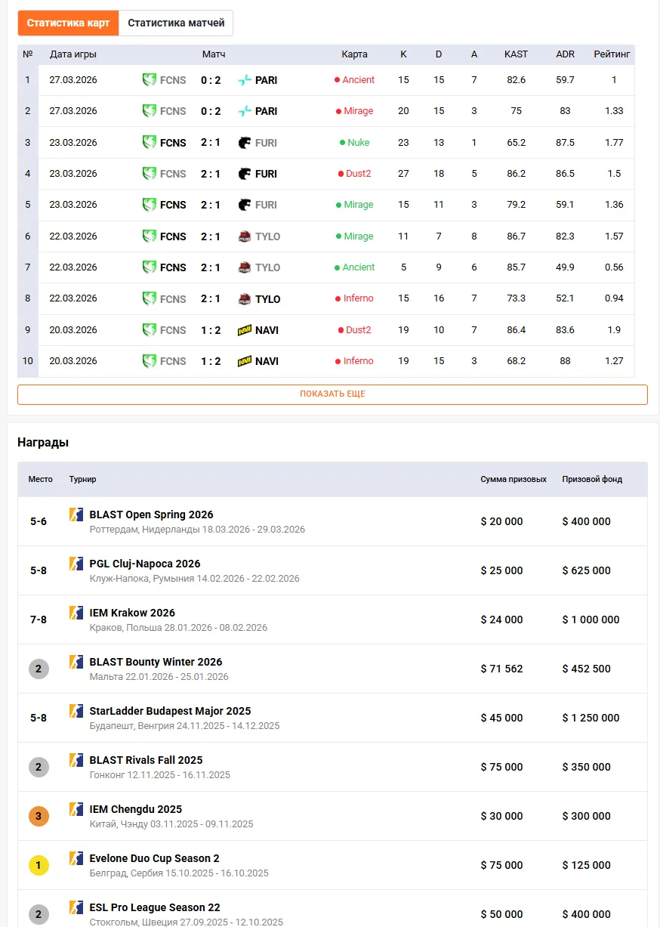Open BLAST Rivals Fall 2025 tournament
The height and width of the screenshot is (927, 660).
(146, 760)
